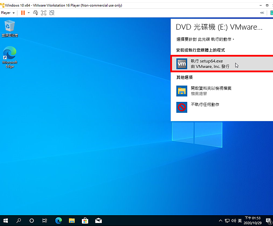273x226 pixels.
Task: Open the Windows Start menu
Action: pos(6,221)
